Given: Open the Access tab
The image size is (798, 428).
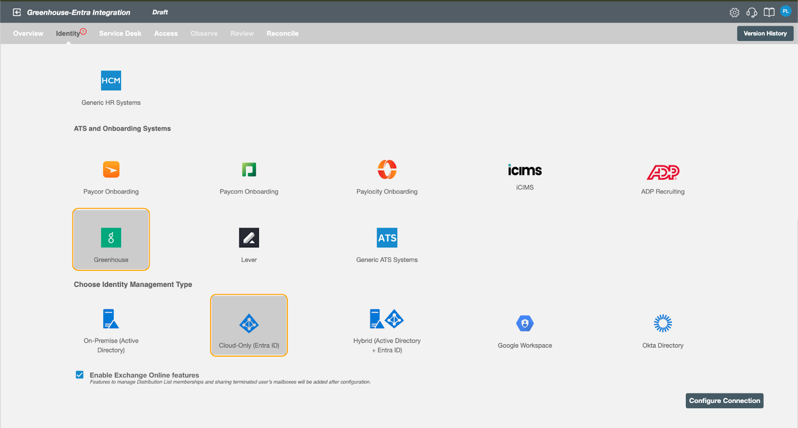Looking at the screenshot, I should [166, 33].
